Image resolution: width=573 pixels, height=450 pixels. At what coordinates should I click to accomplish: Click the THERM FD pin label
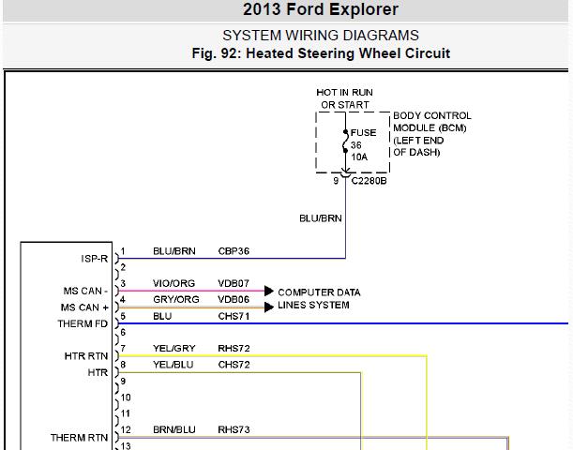[x=83, y=324]
